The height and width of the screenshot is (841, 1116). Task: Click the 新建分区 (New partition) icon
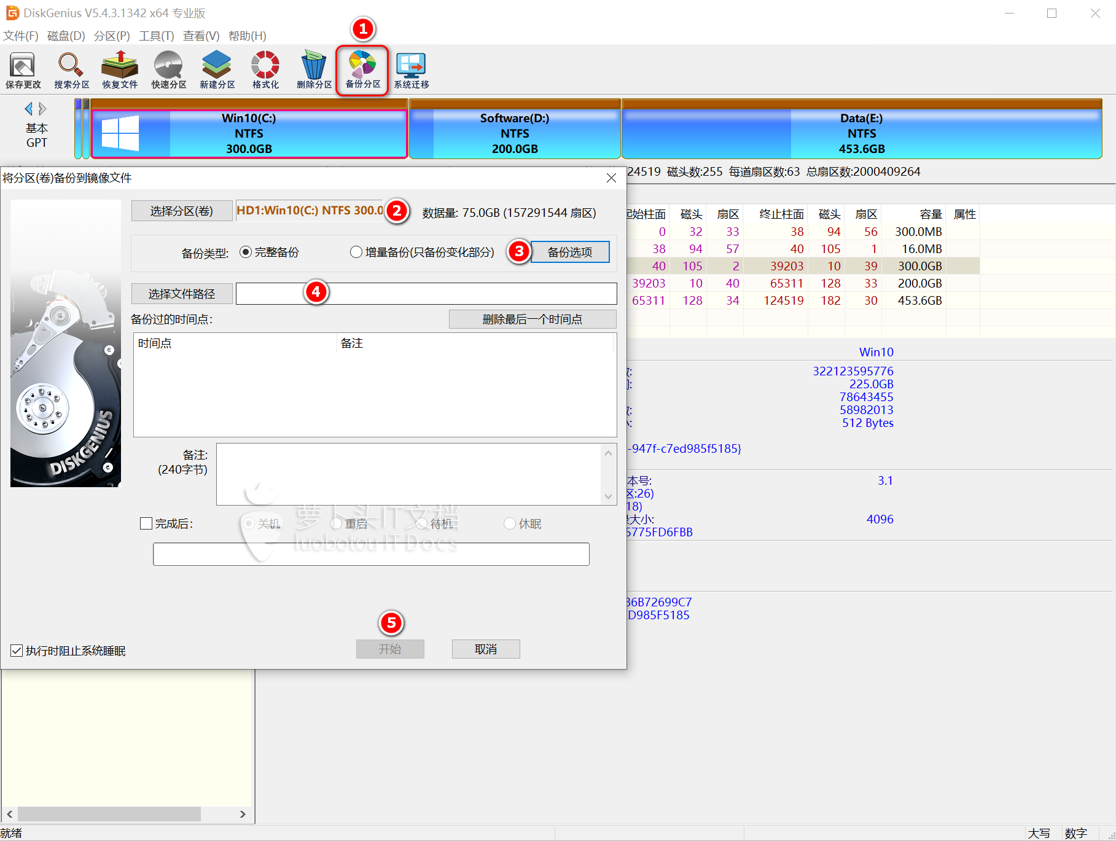pyautogui.click(x=217, y=70)
